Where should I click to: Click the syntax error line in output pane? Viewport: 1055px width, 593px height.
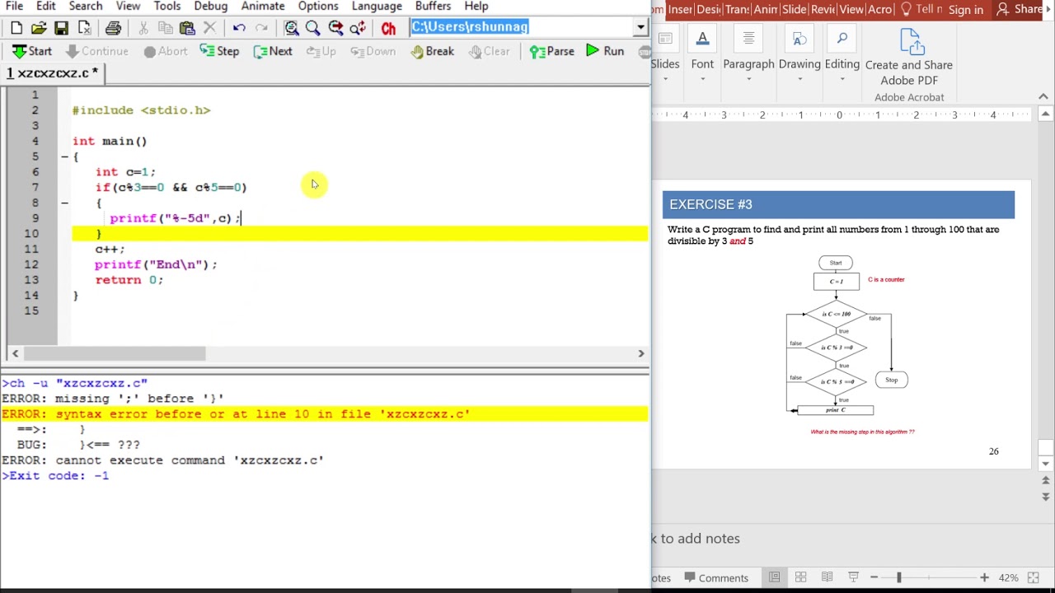click(325, 414)
